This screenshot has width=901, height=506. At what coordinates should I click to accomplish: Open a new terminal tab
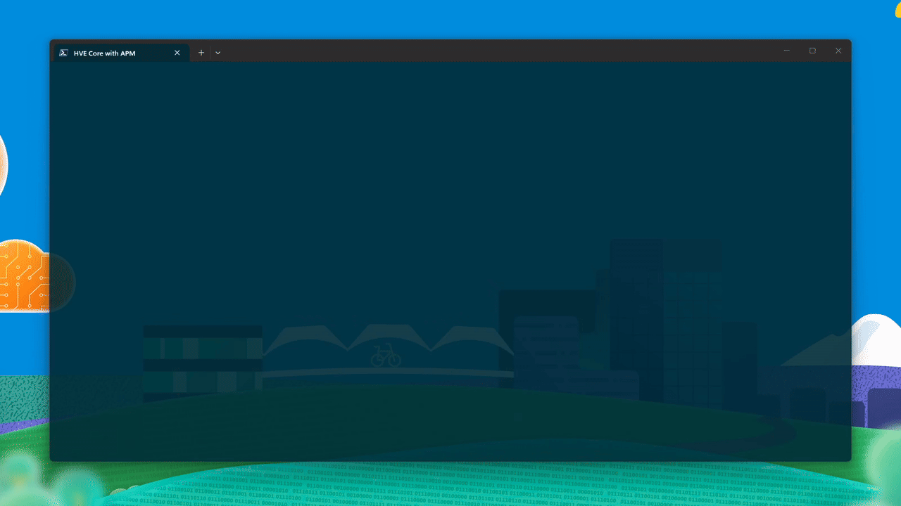coord(201,53)
